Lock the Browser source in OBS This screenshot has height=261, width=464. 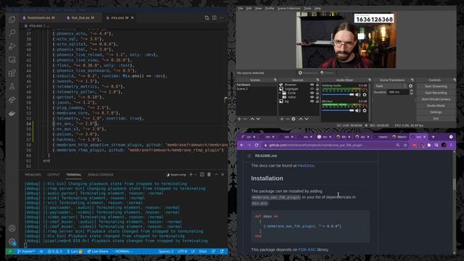[318, 85]
